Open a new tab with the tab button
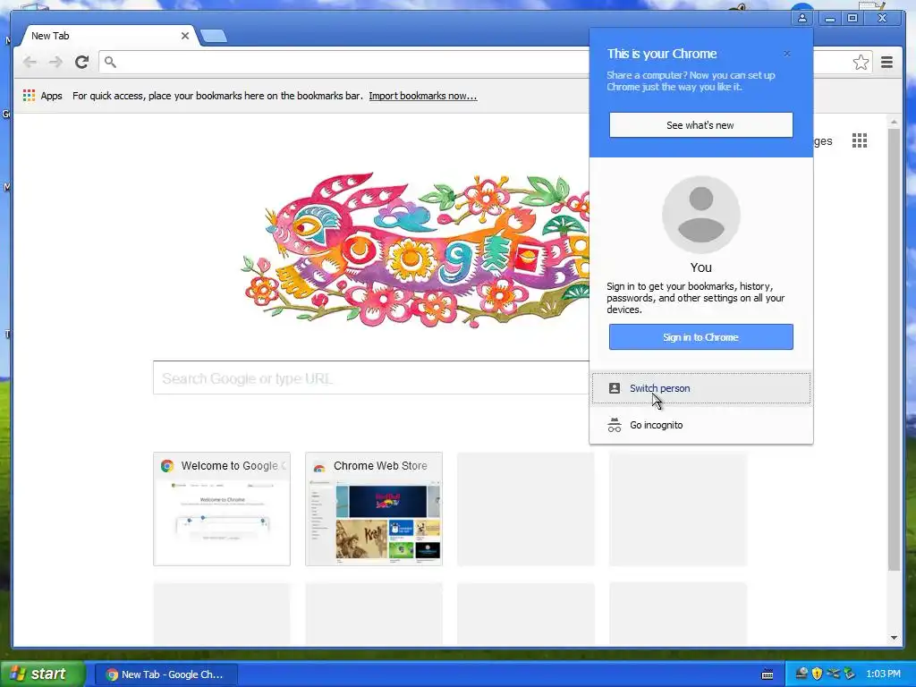Screen dimensions: 916x687 point(213,36)
